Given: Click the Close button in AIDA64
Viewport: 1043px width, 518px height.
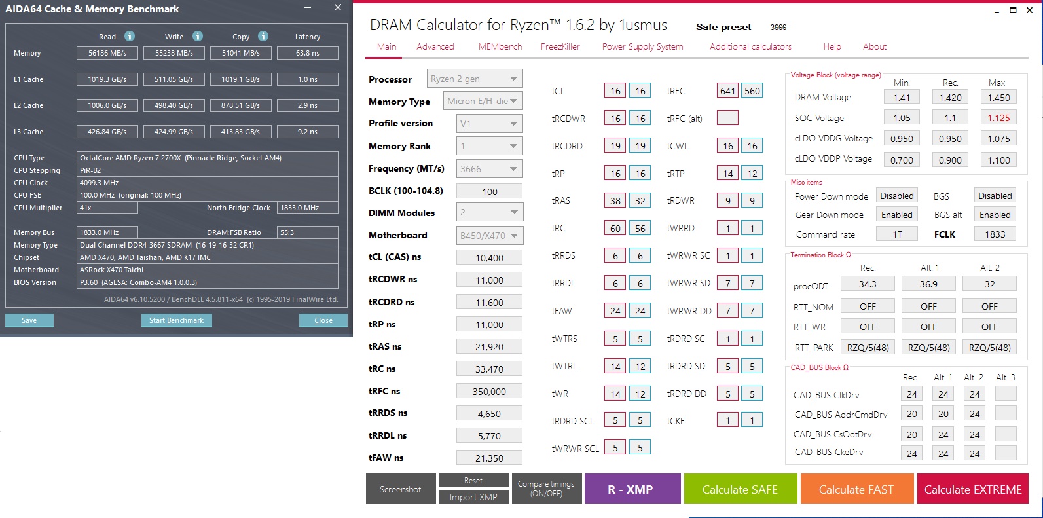Looking at the screenshot, I should pyautogui.click(x=323, y=320).
